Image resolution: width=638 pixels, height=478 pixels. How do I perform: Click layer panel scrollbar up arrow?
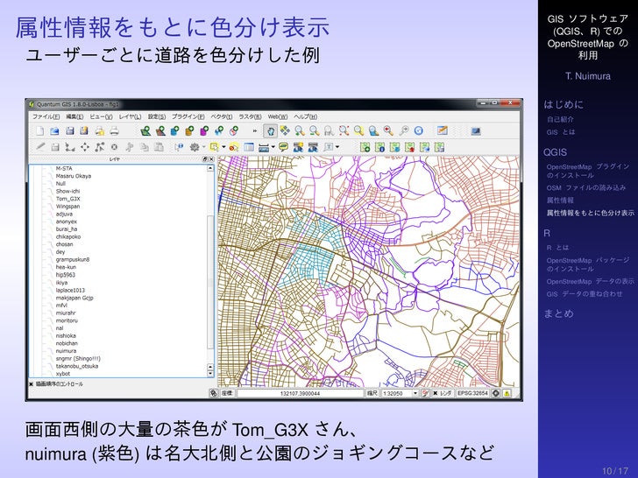point(210,168)
